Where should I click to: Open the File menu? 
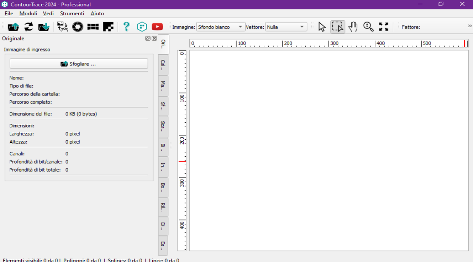click(x=9, y=14)
